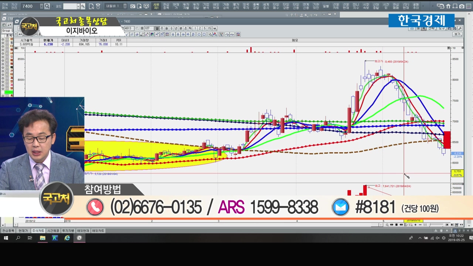This screenshot has width=473, height=266.
Task: Click the monitor screen icon near 내돌바
Action: [146, 6]
